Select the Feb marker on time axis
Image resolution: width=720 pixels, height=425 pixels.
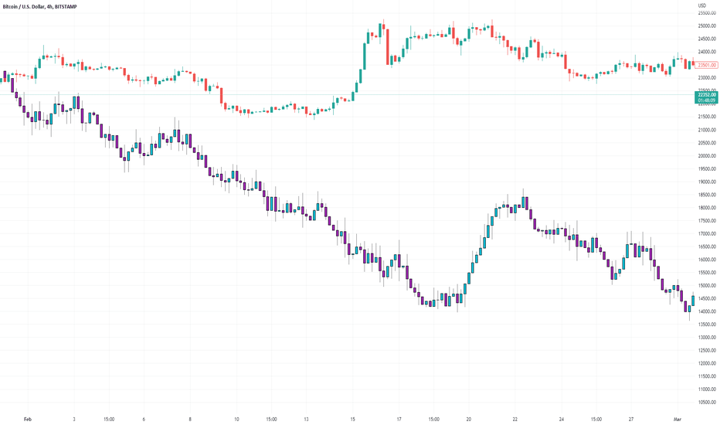[x=28, y=420]
